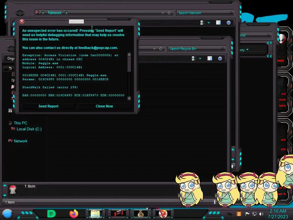Open view options arrow in Network window
This screenshot has height=220, width=293.
(x=209, y=23)
